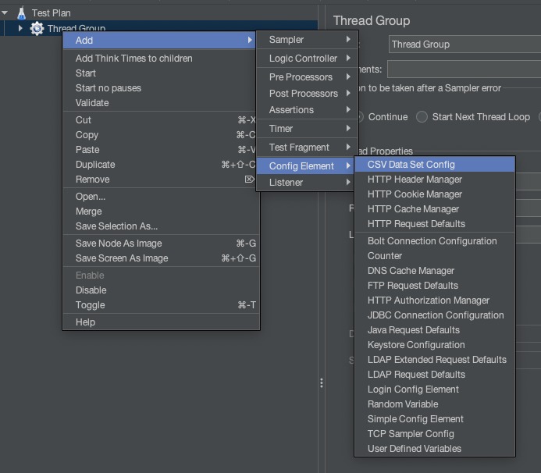Expand the Logic Controller submenu
Viewport: 541px width, 473px height.
(307, 59)
